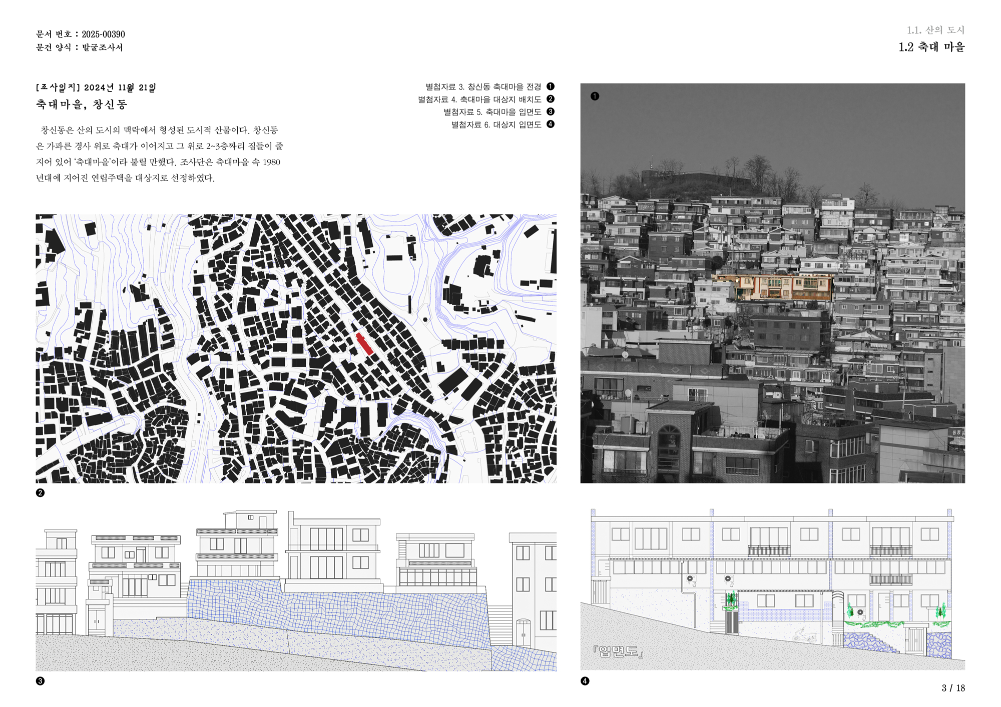
Task: Click the 축대마을, 창신동 title
Action: [82, 104]
